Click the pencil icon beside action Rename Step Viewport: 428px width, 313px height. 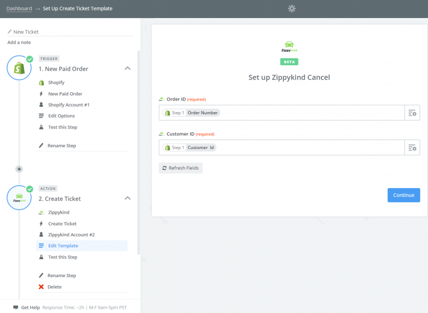pos(41,275)
